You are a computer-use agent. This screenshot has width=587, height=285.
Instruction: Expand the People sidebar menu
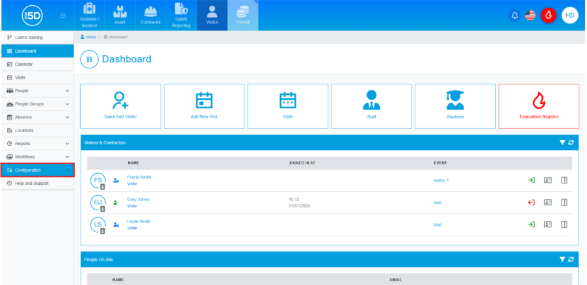point(38,90)
